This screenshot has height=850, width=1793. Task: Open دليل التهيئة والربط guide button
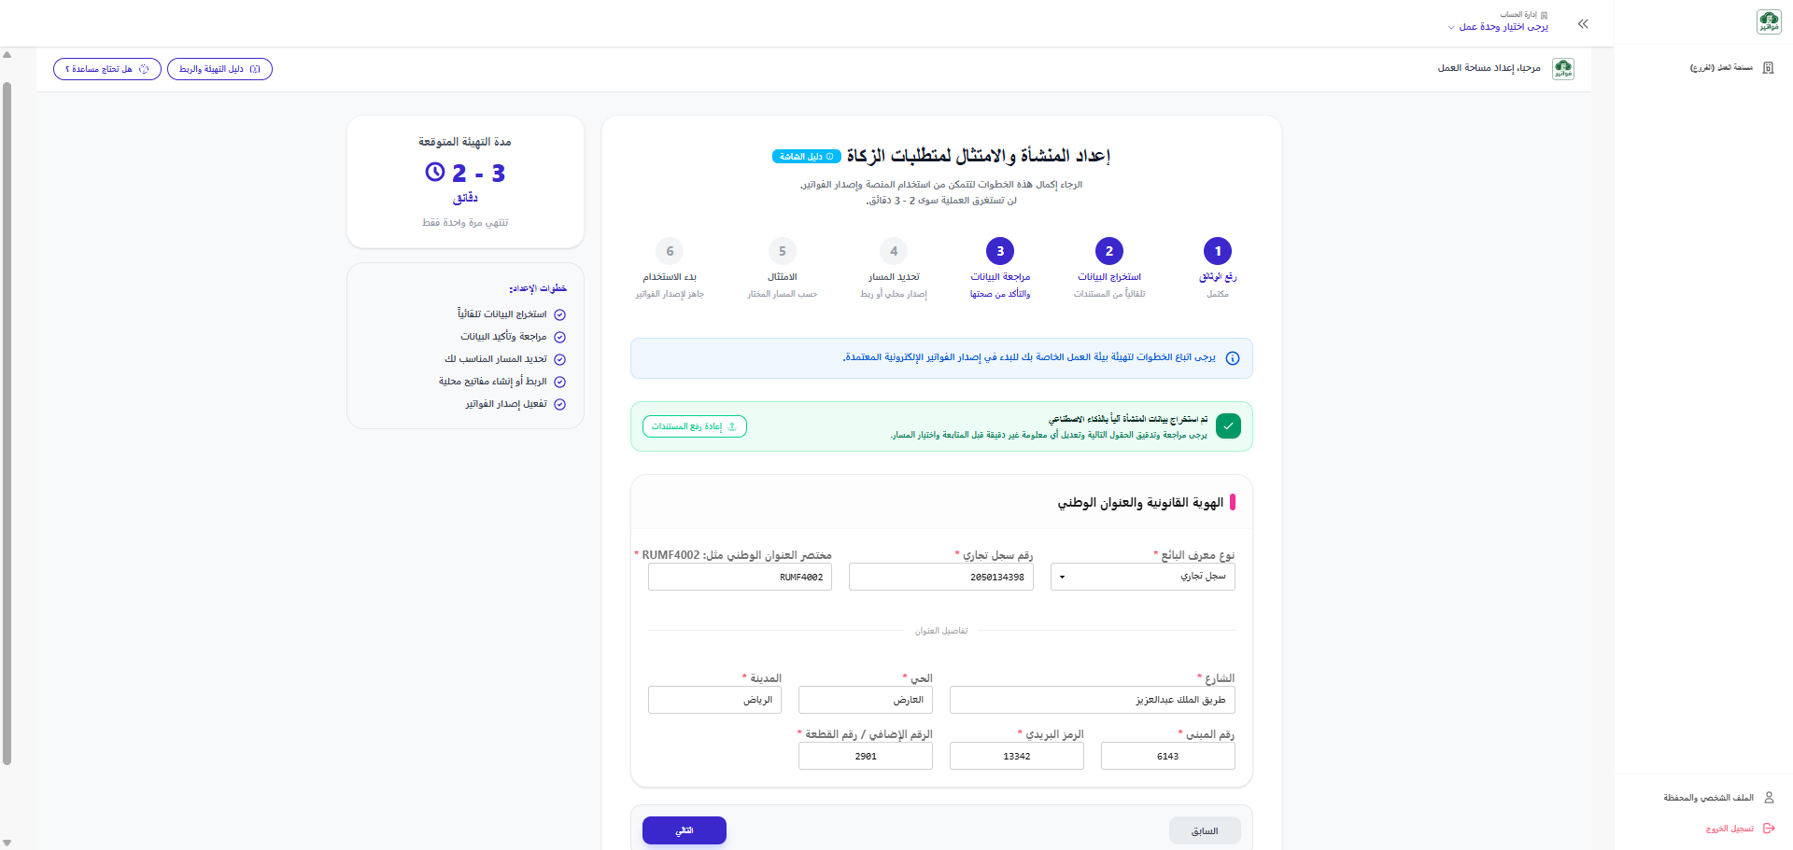pos(219,69)
